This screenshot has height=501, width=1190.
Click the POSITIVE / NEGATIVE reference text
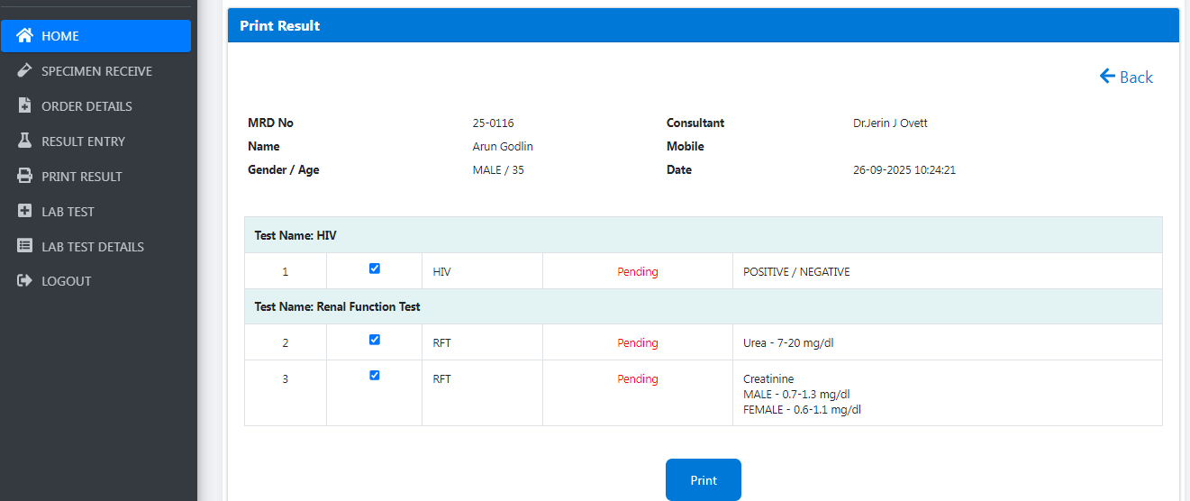796,271
